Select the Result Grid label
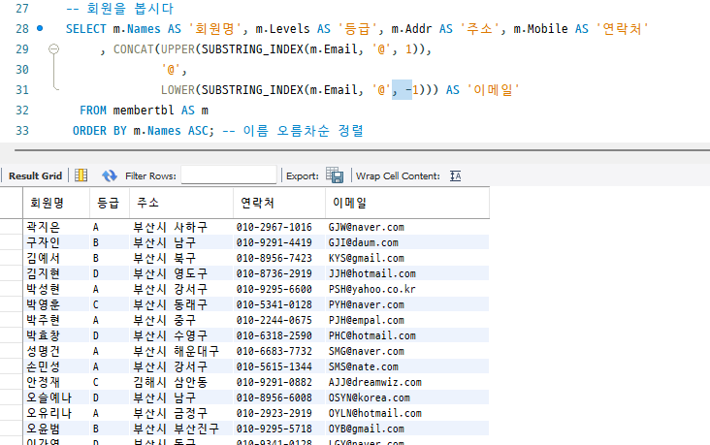The width and height of the screenshot is (710, 445). click(x=35, y=176)
